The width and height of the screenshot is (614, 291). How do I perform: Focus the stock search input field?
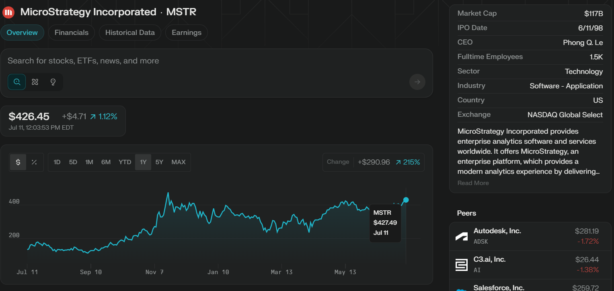[x=217, y=61]
